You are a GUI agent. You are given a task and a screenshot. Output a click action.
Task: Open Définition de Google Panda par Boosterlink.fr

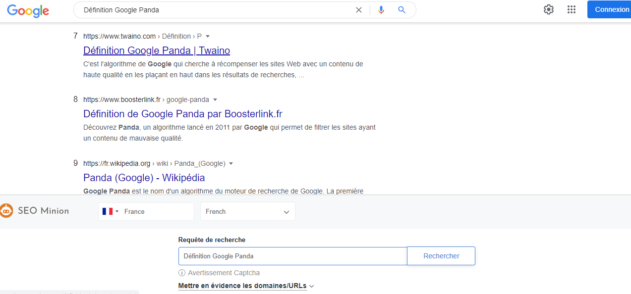click(183, 114)
